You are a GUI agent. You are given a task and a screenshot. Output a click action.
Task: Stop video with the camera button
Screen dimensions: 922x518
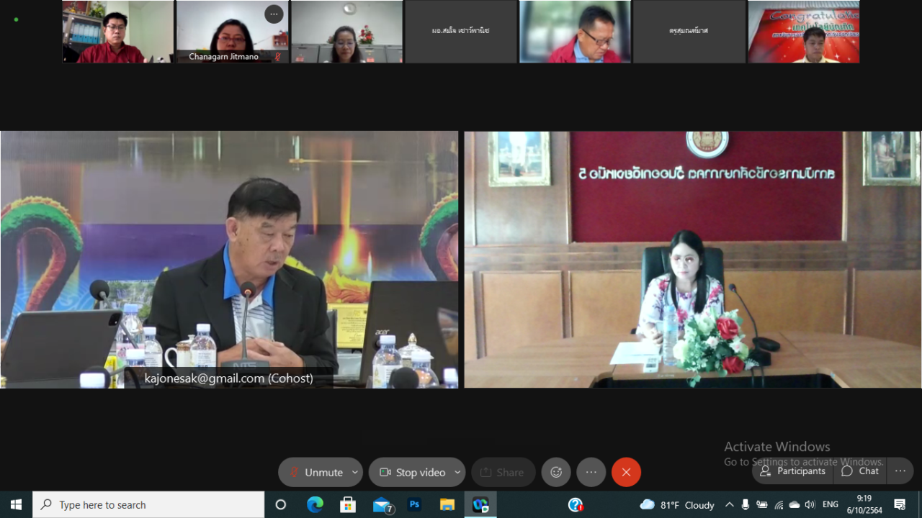pyautogui.click(x=413, y=473)
